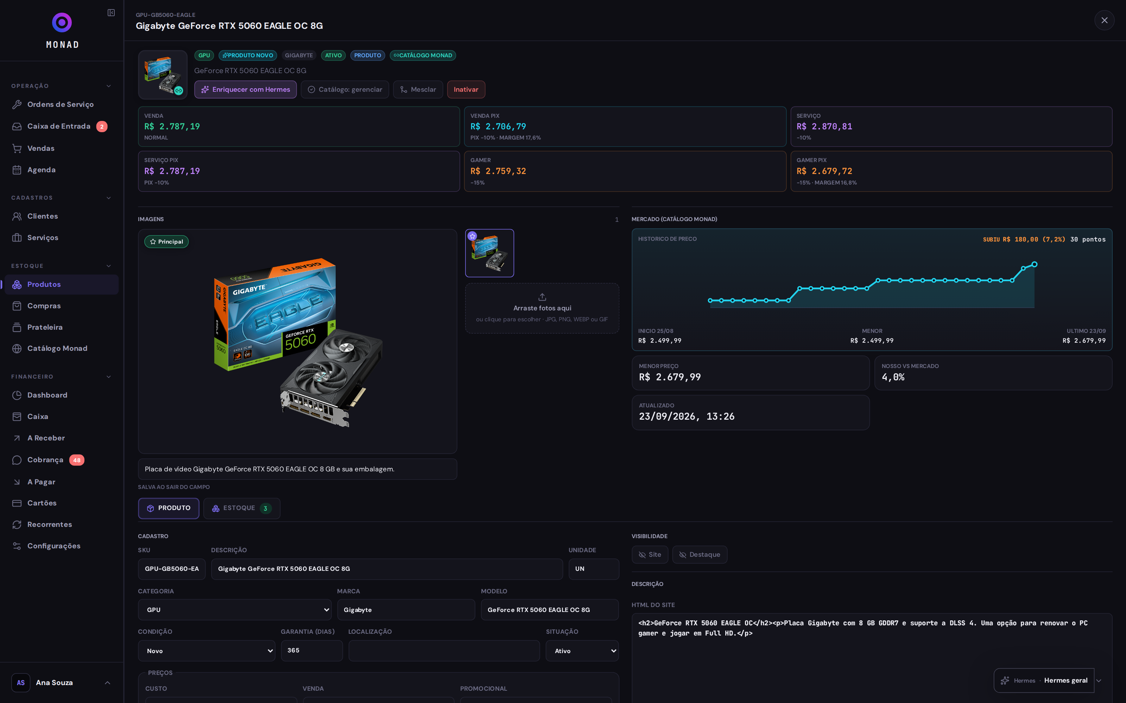Open Prateleira shelf icon
The image size is (1126, 703).
[x=17, y=327]
